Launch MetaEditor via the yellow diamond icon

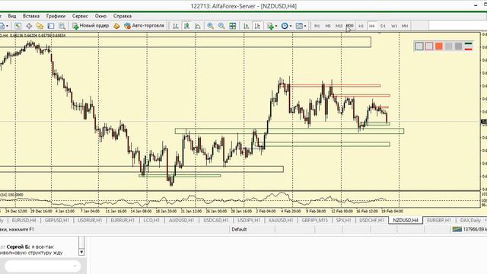116,26
